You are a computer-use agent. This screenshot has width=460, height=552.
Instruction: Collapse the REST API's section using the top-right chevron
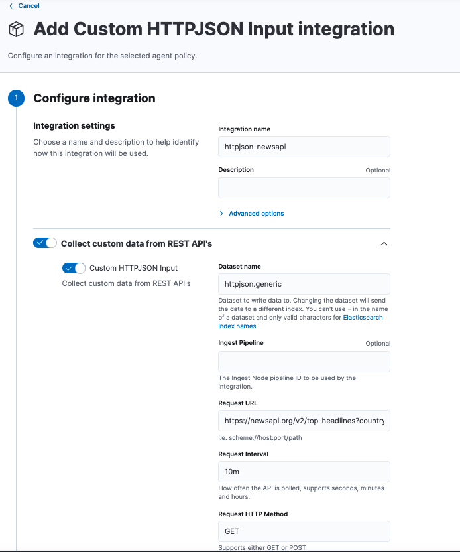(x=384, y=243)
